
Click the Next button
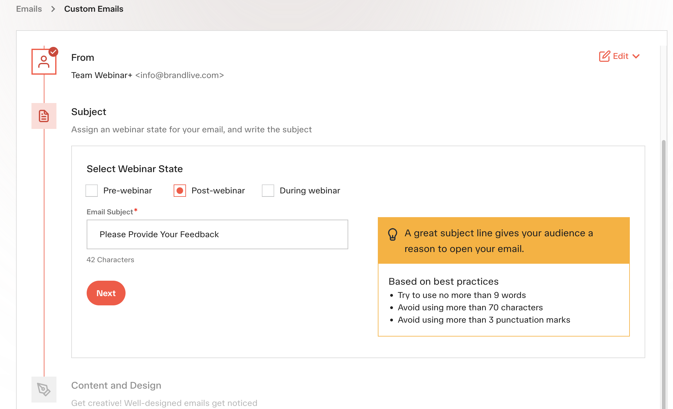106,293
